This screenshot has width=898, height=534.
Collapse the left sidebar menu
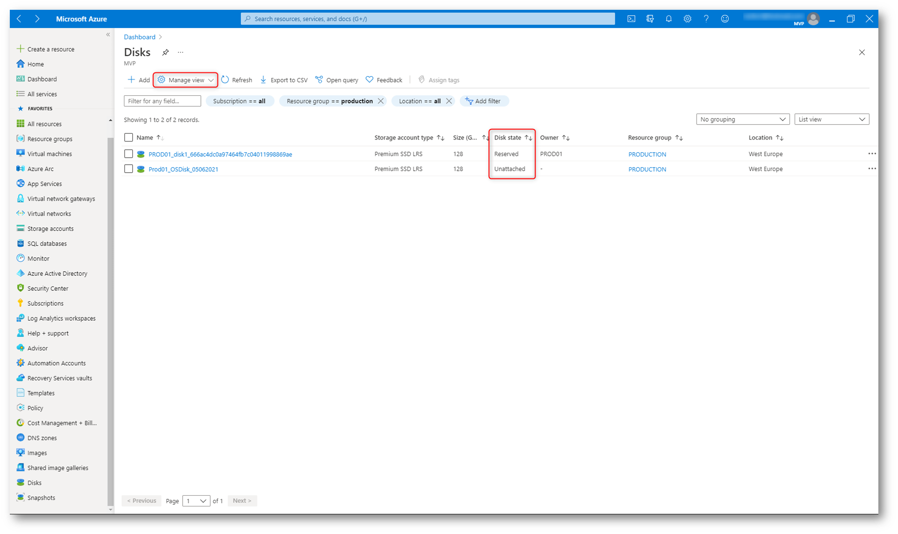pos(108,35)
